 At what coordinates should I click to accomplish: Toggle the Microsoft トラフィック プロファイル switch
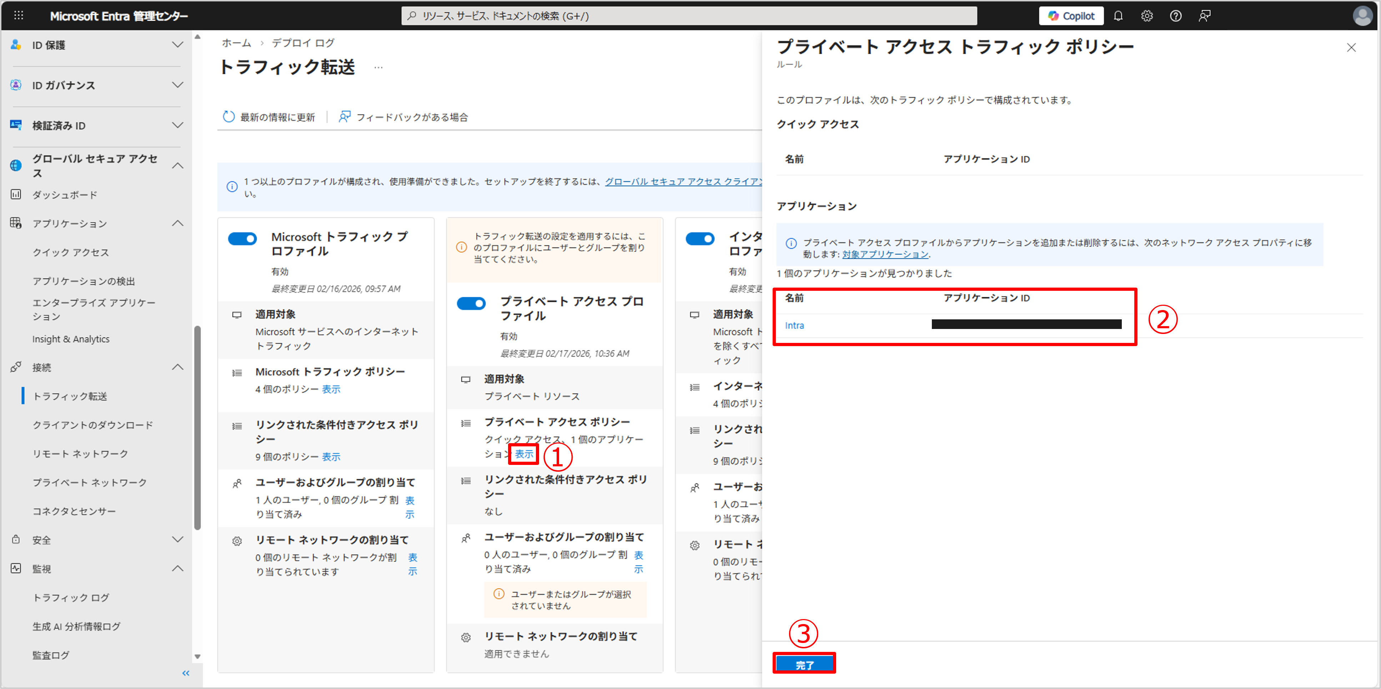[x=242, y=238]
